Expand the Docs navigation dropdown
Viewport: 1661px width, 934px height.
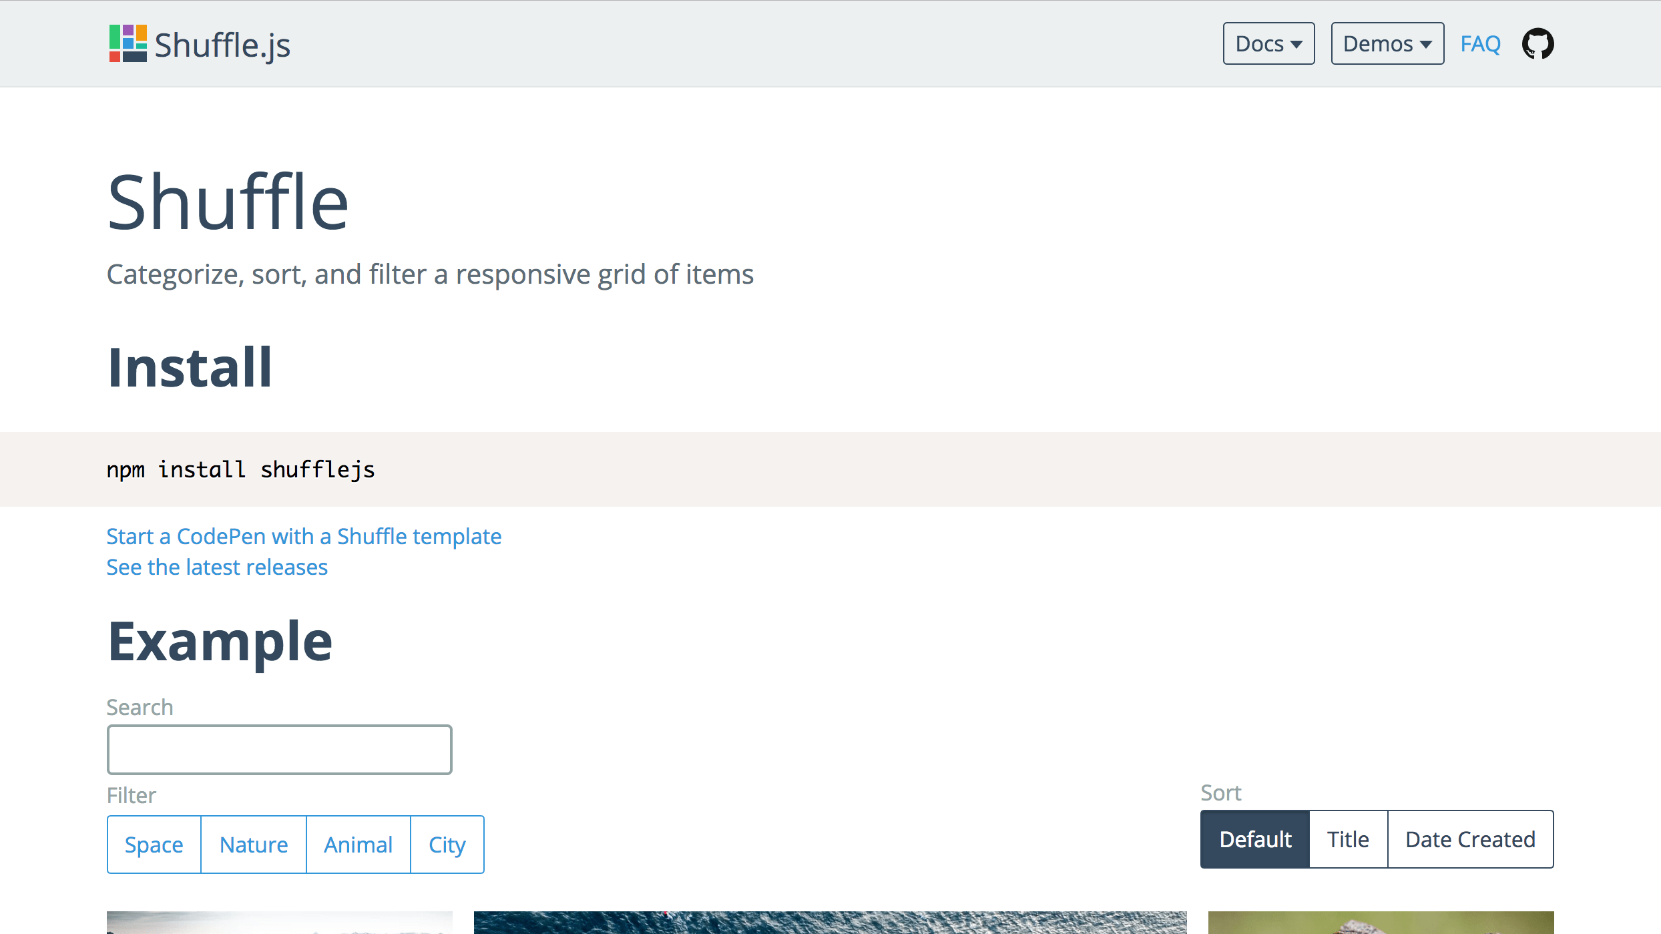(x=1268, y=43)
